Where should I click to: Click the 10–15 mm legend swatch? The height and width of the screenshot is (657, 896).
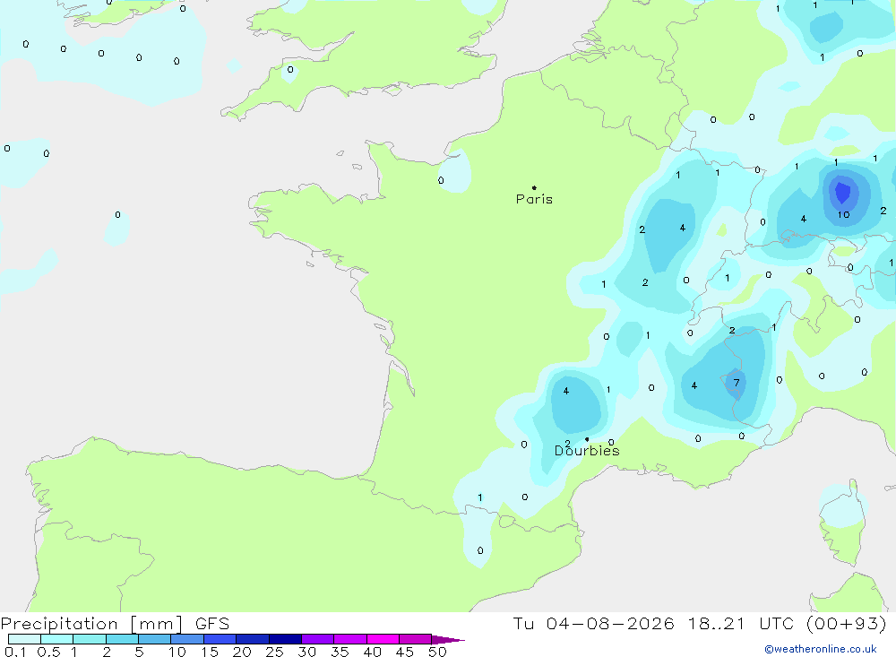tap(187, 639)
